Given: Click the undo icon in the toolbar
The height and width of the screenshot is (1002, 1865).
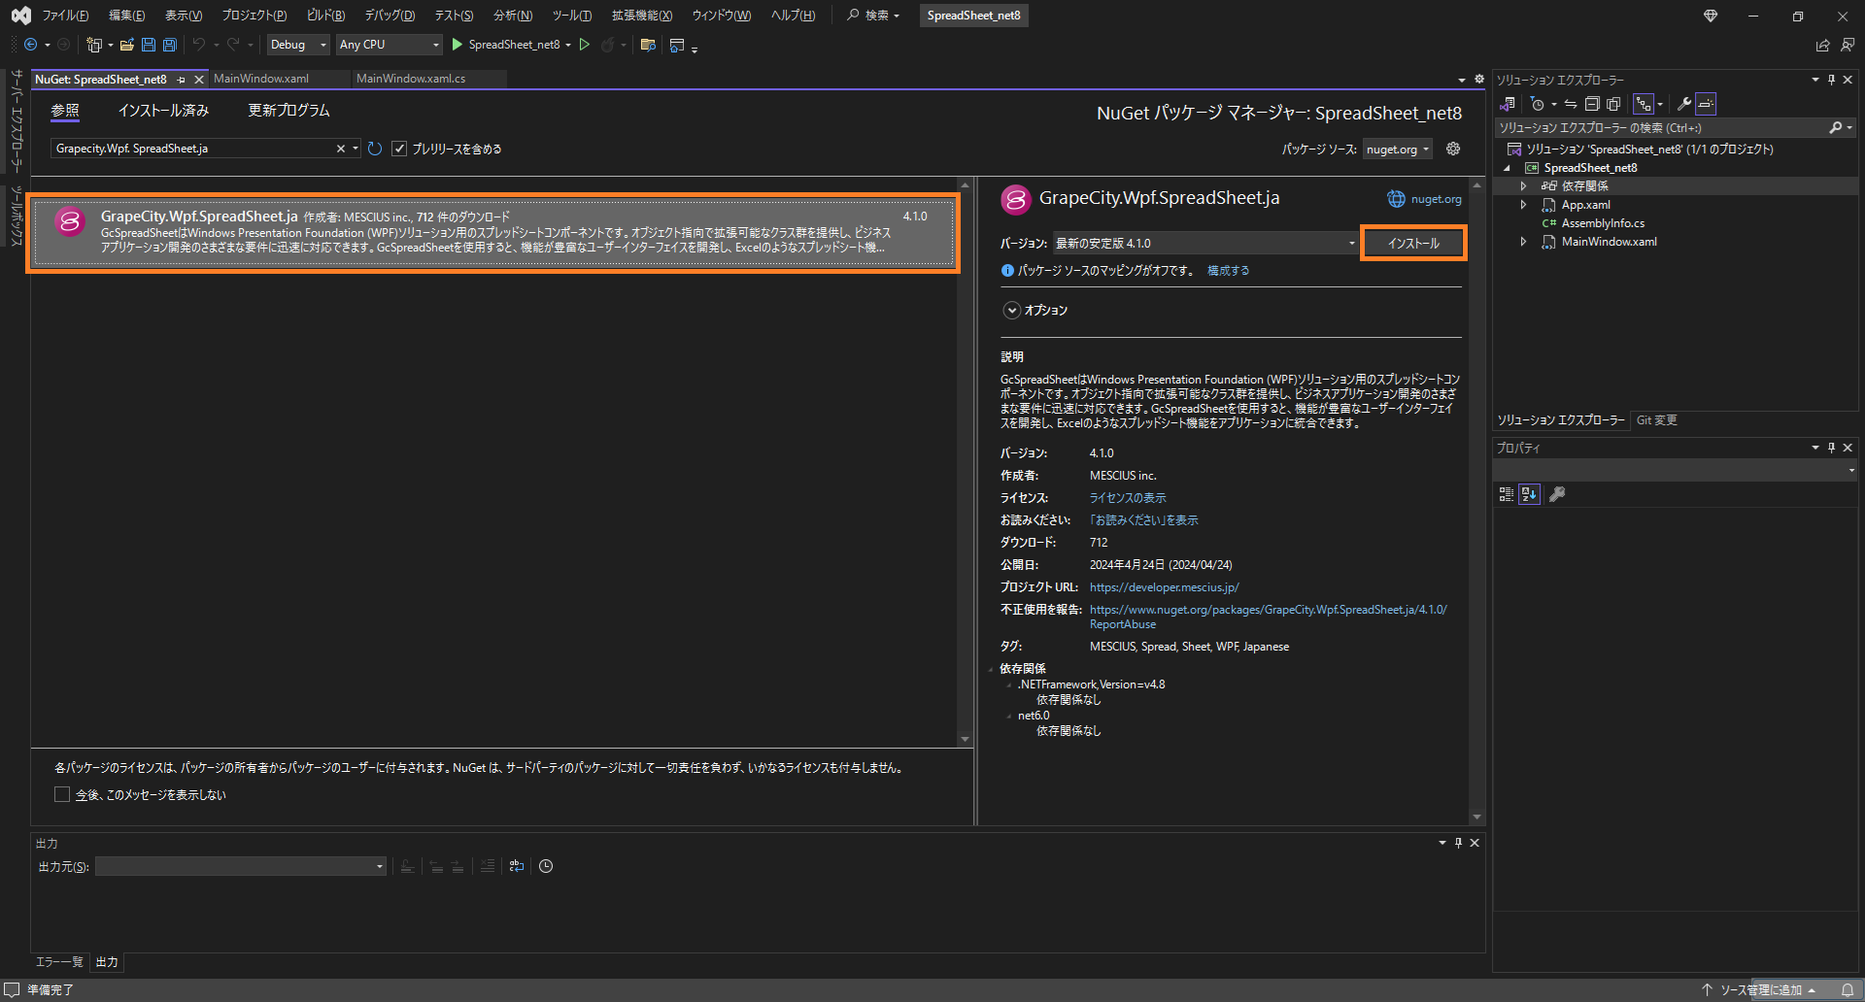Looking at the screenshot, I should point(199,45).
